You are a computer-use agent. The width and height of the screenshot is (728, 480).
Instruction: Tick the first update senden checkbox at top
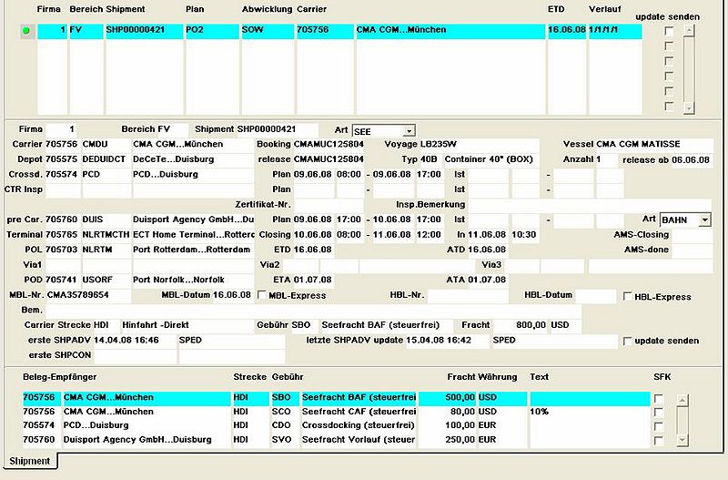[x=669, y=31]
